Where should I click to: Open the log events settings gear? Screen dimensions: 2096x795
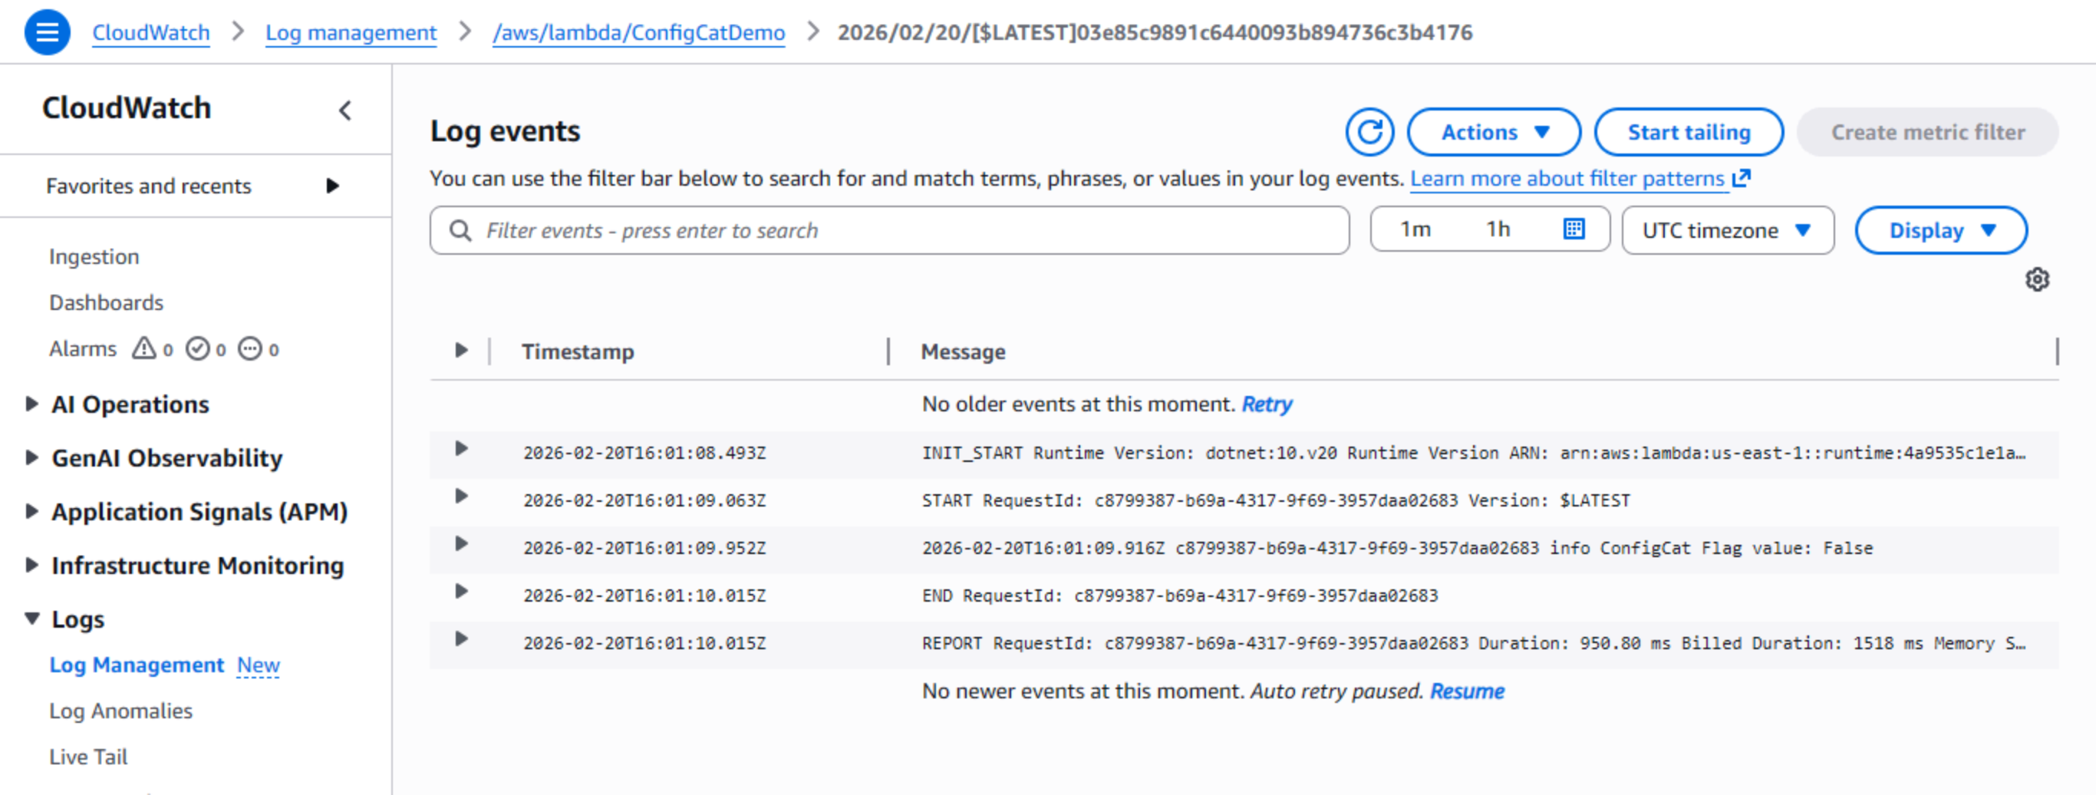[2037, 280]
